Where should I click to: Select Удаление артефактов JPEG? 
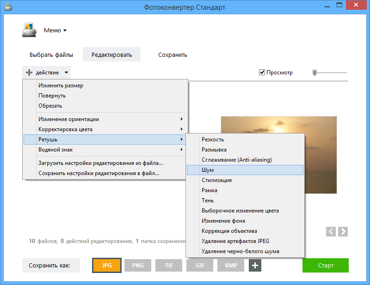click(245, 241)
